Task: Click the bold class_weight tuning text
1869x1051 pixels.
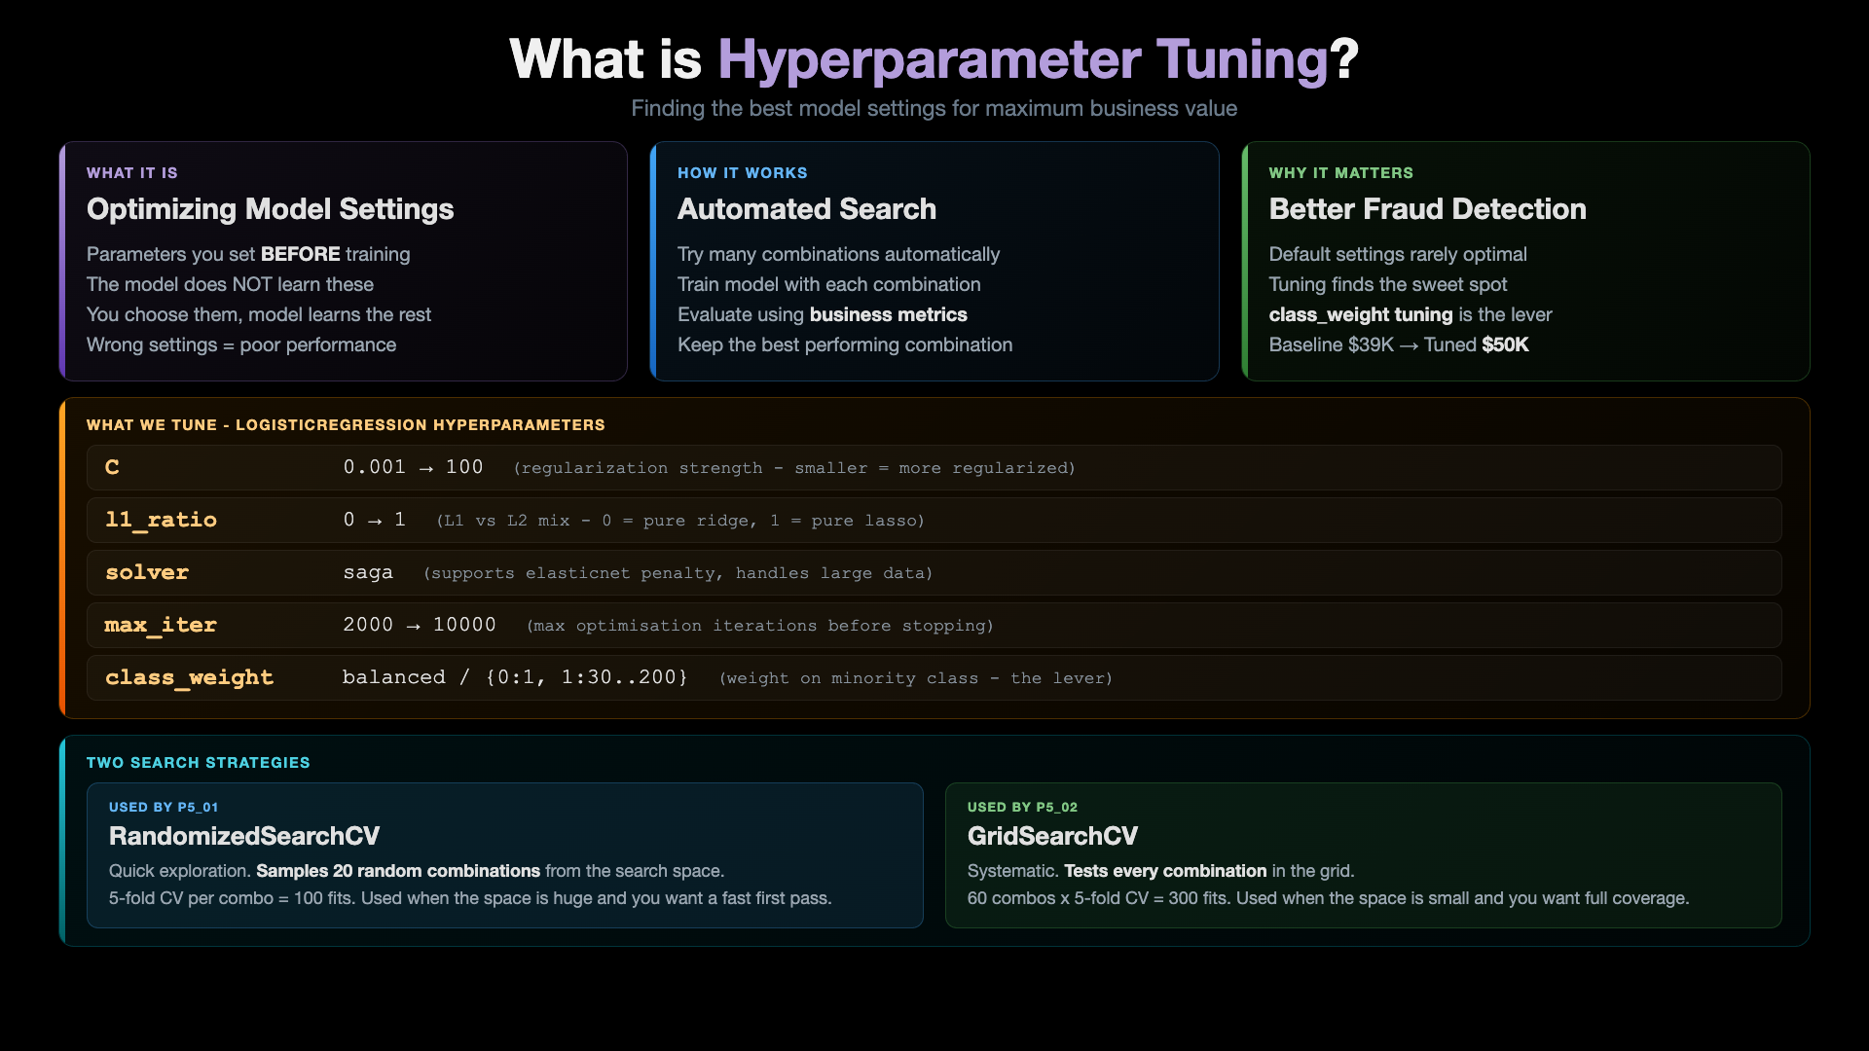Action: coord(1361,315)
